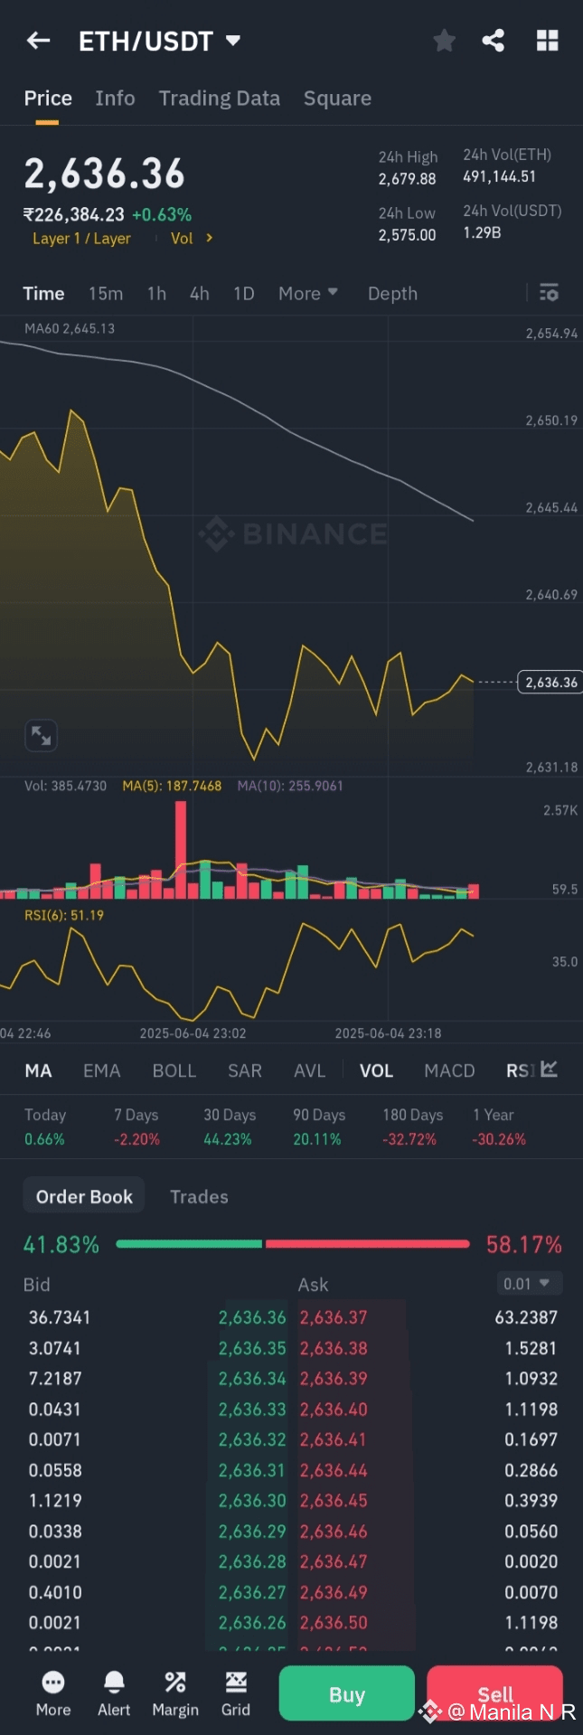The height and width of the screenshot is (1735, 583).
Task: Open chart settings icon
Action: coord(549,293)
